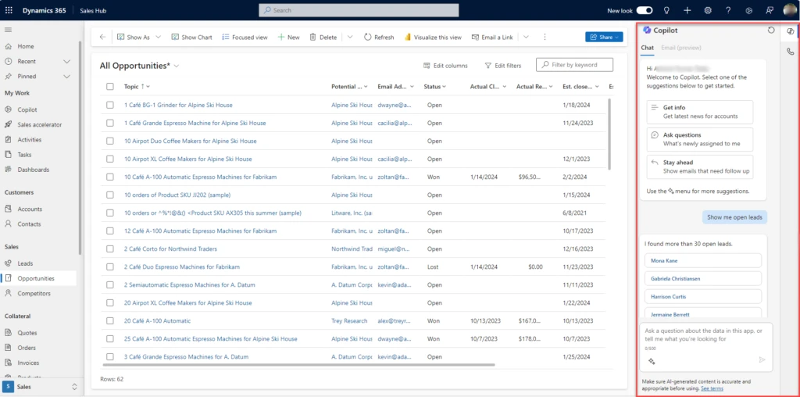Open Settings gear in top bar

click(x=708, y=10)
